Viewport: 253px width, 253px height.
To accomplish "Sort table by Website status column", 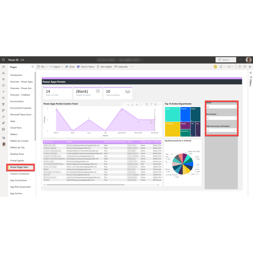I will (146, 142).
